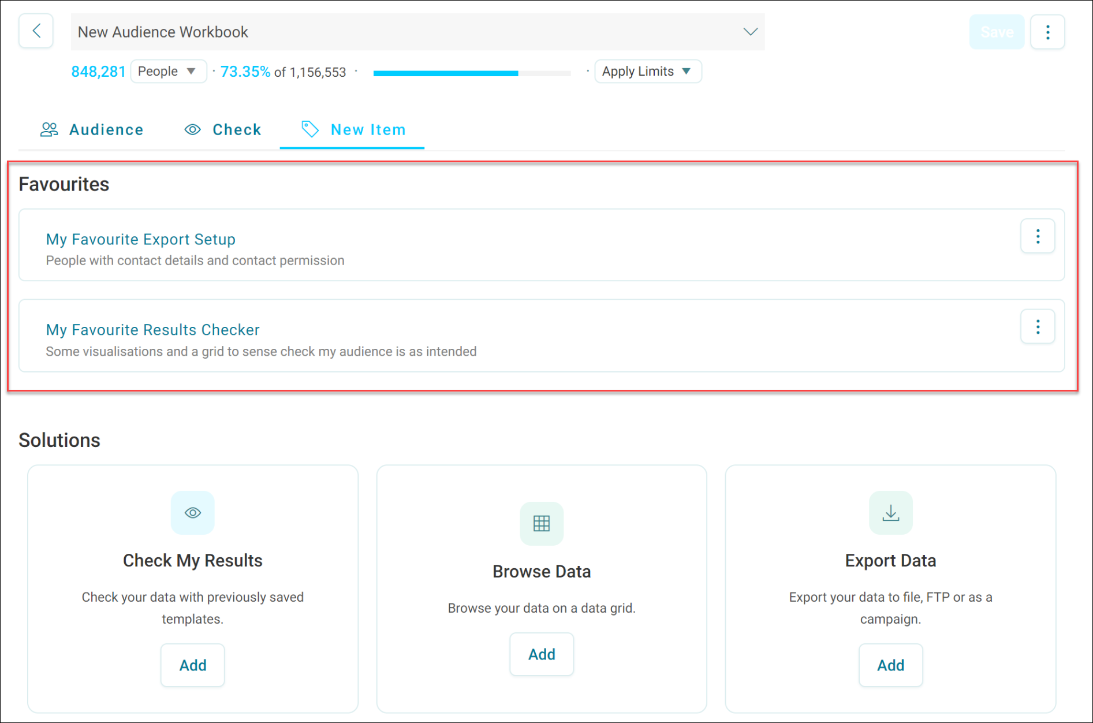Go back using the left chevron button
Viewport: 1093px width, 723px height.
click(36, 31)
